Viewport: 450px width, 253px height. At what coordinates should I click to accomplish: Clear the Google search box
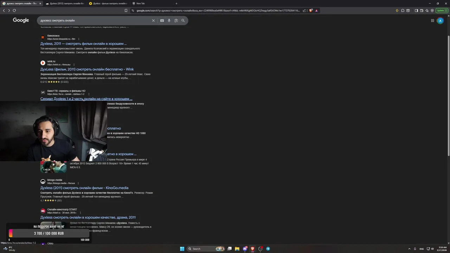pos(153,20)
